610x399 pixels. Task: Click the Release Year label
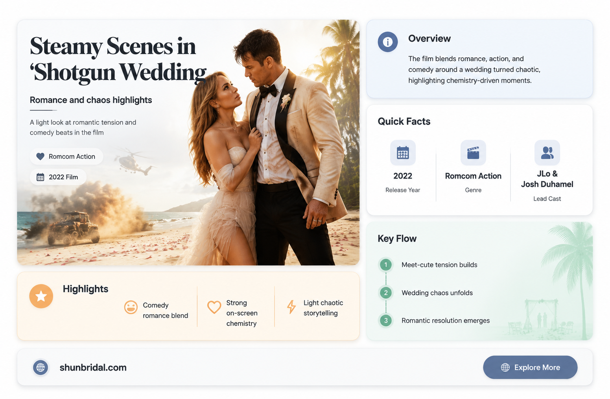(403, 190)
